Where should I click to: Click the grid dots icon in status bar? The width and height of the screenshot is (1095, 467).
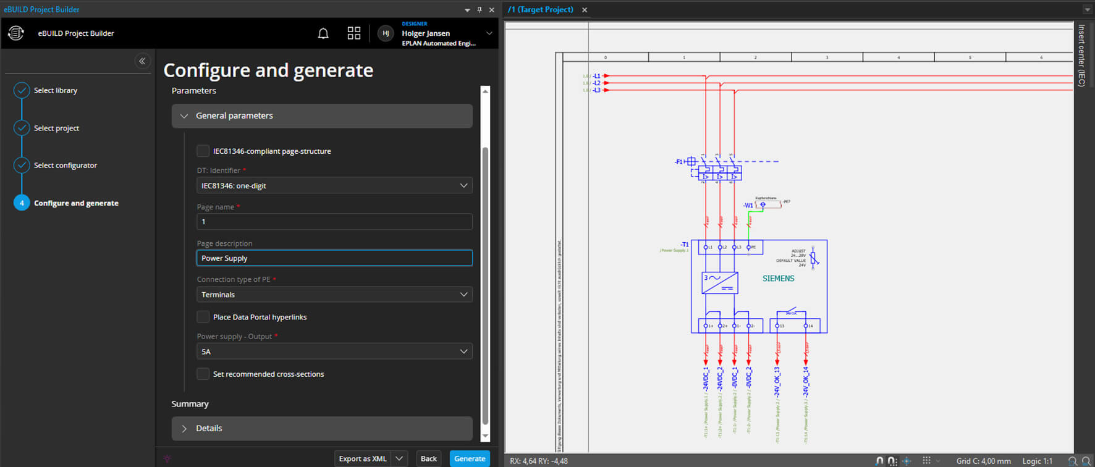click(926, 461)
